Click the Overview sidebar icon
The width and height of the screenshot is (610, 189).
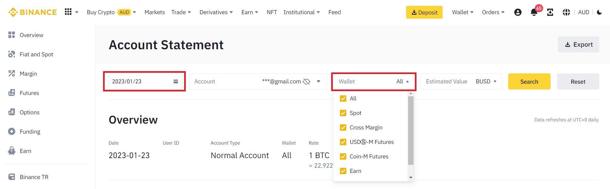tap(12, 35)
